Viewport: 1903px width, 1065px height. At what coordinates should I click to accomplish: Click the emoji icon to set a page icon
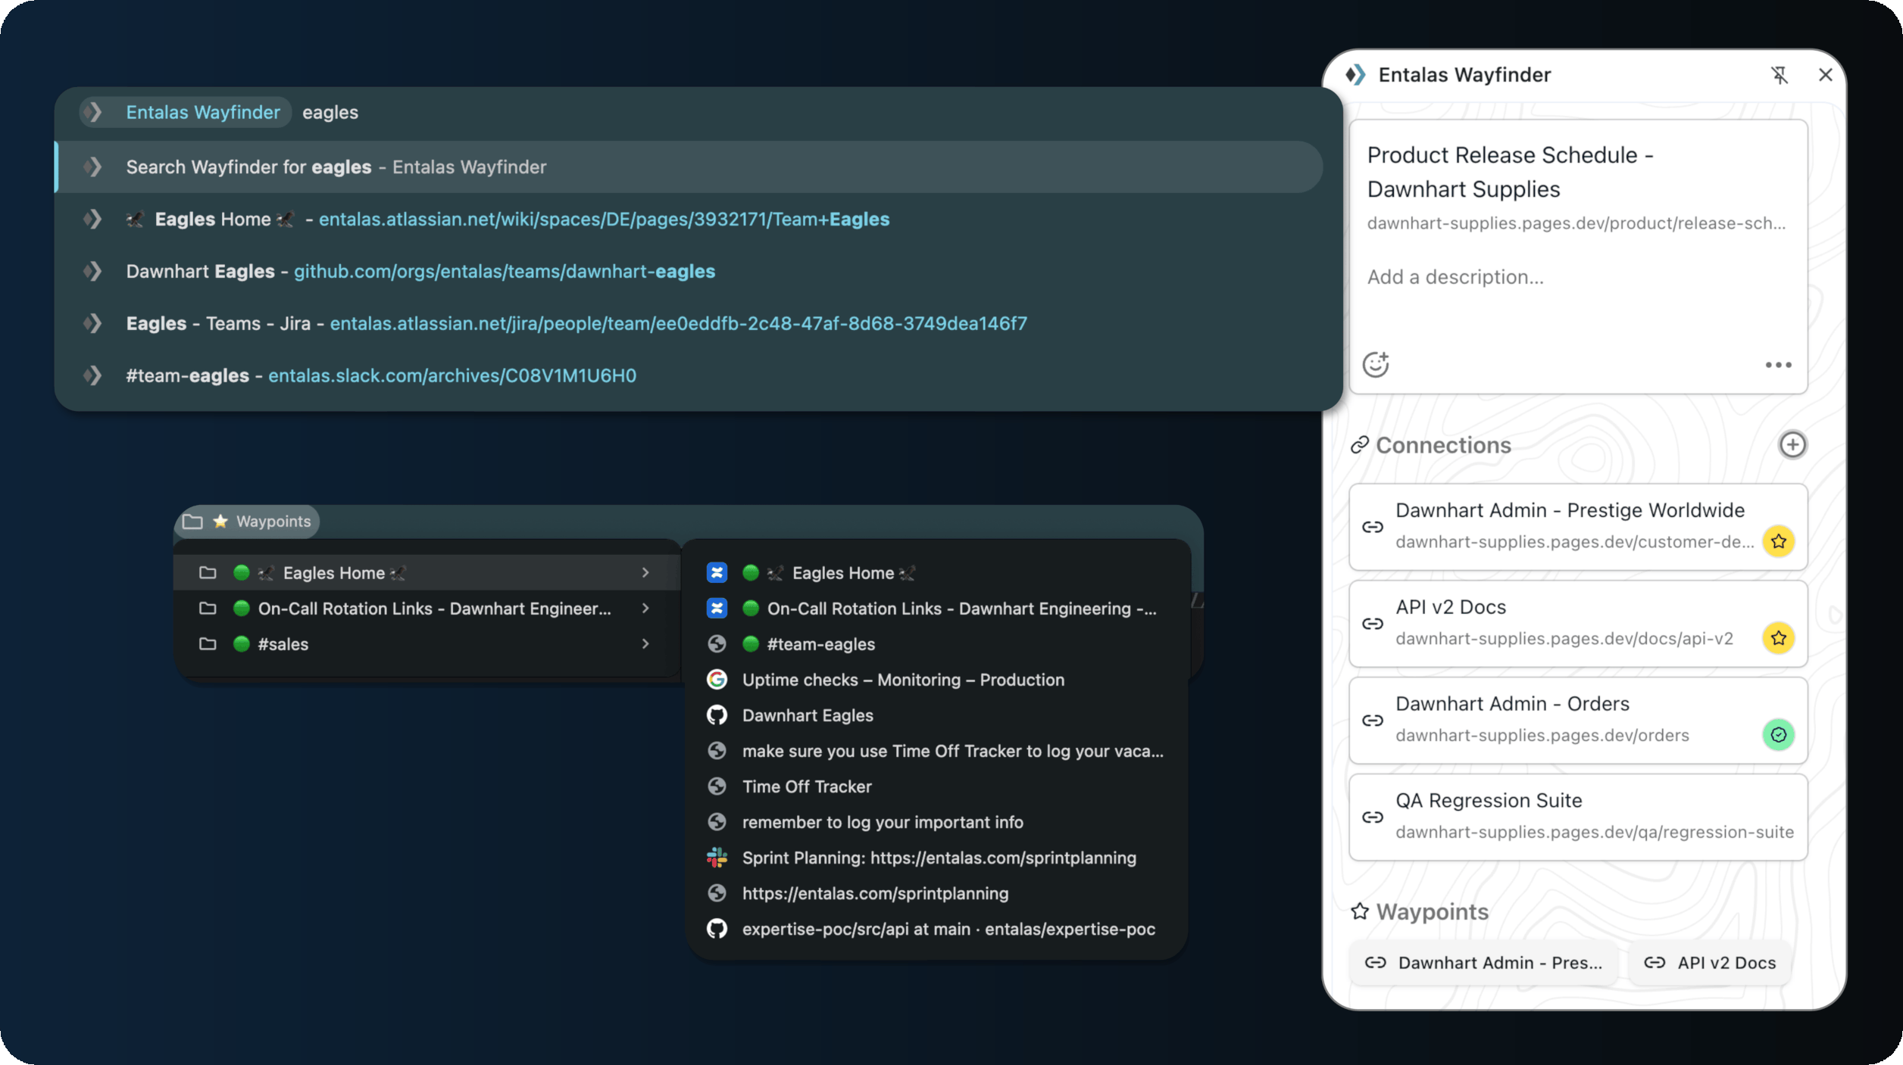coord(1376,365)
